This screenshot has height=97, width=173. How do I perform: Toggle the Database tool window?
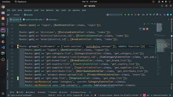pyautogui.click(x=172, y=57)
